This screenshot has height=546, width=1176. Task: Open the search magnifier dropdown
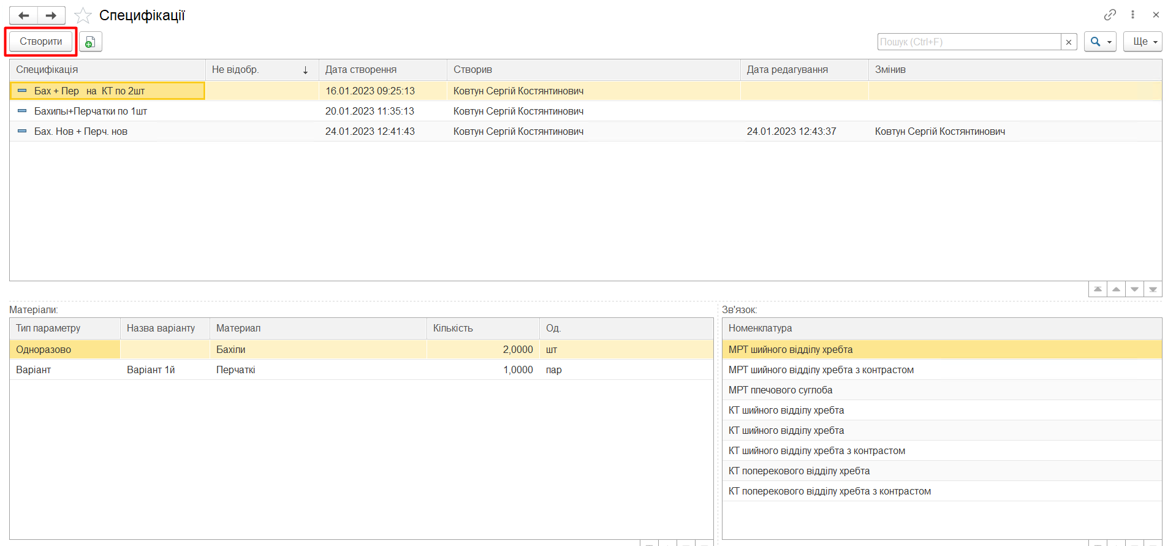1100,42
